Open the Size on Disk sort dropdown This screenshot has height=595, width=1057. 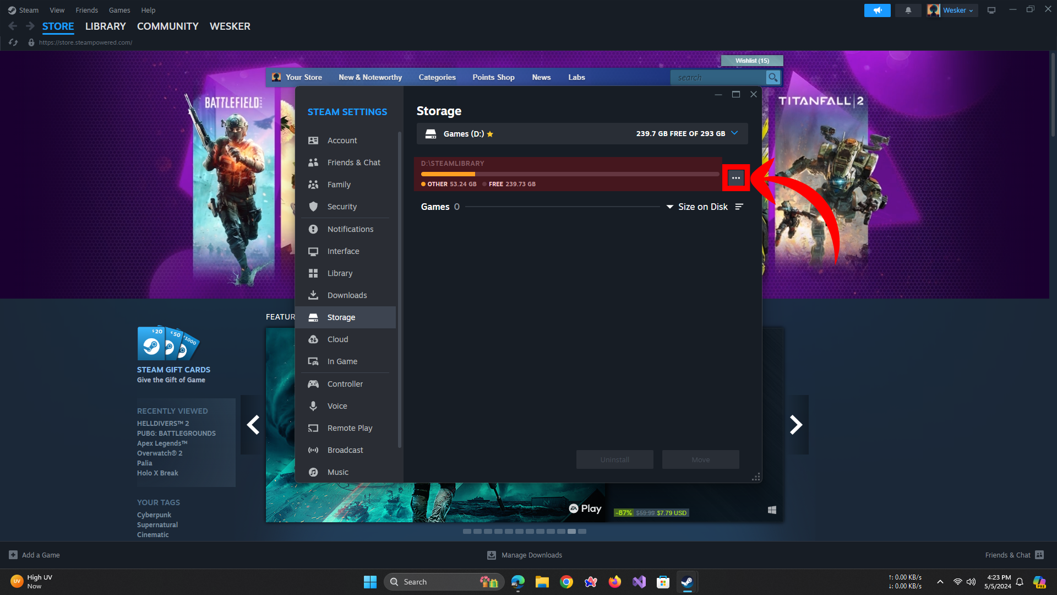tap(697, 207)
